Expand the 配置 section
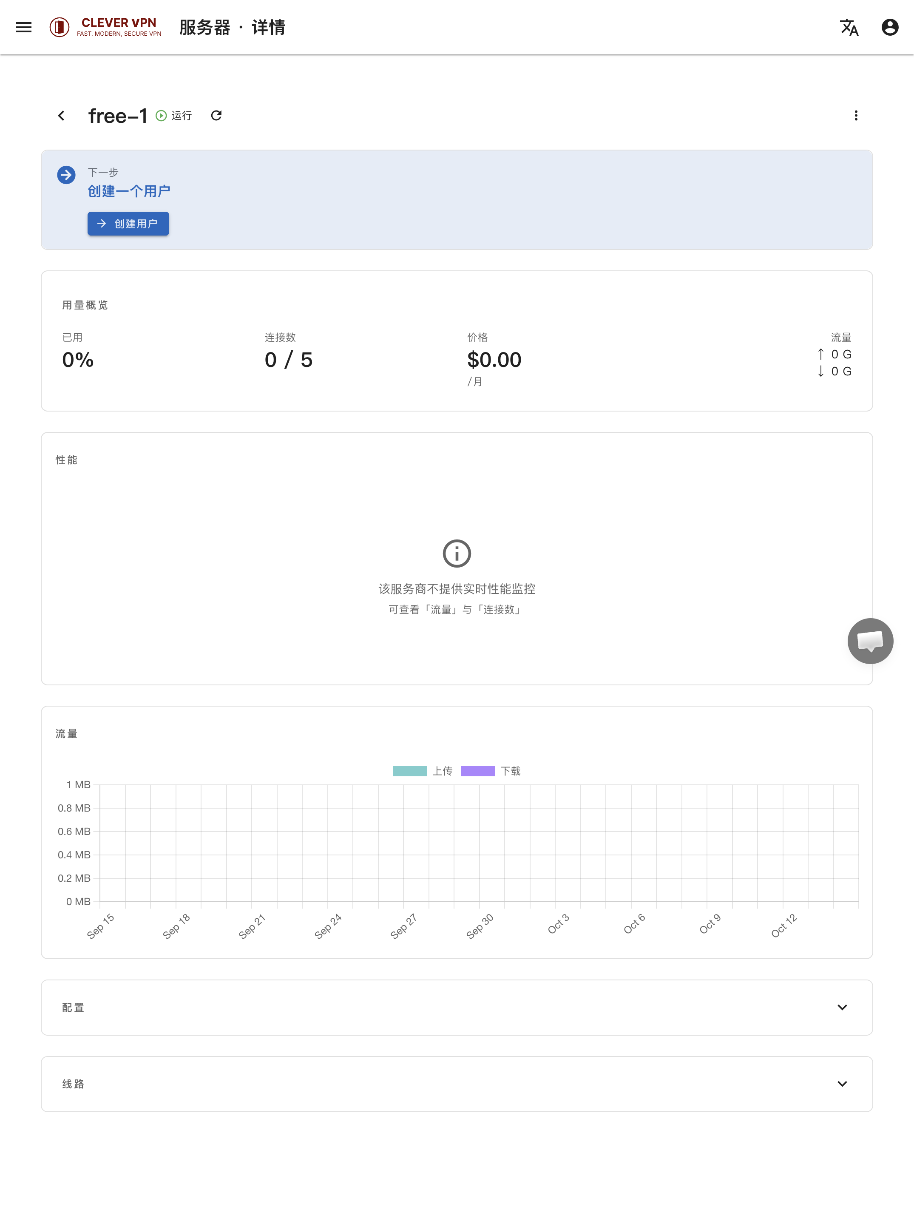 coord(457,1008)
